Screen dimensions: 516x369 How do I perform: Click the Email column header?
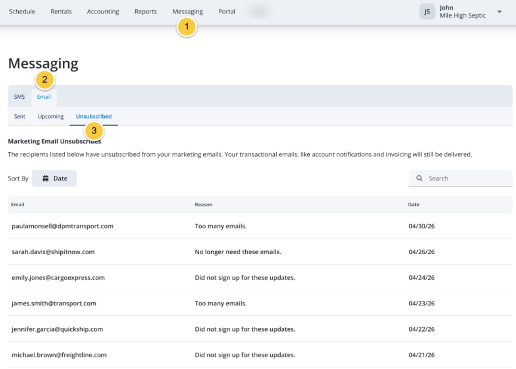click(x=17, y=205)
